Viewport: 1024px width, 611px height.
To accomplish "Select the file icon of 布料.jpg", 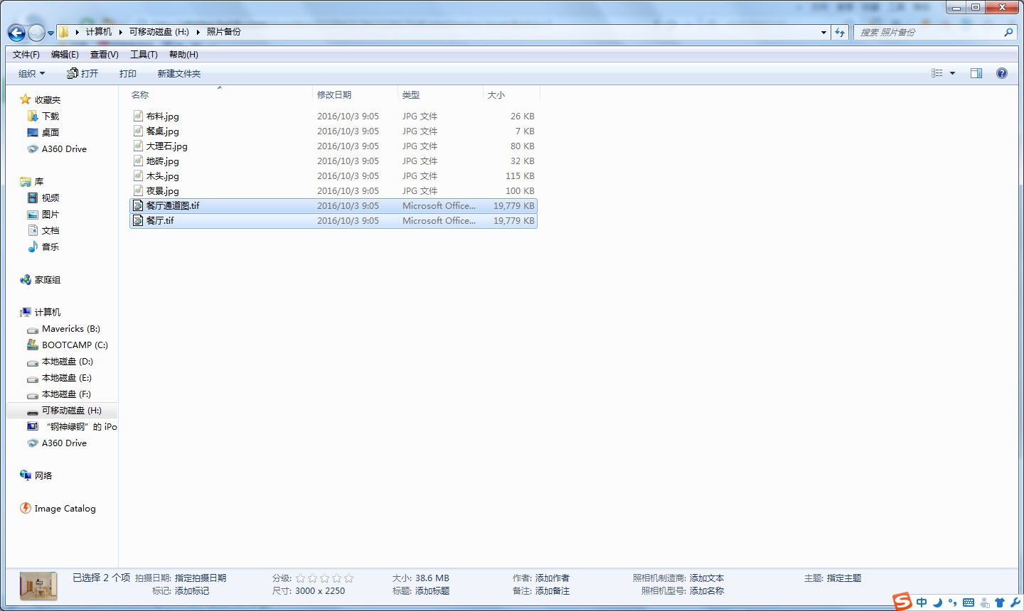I will coord(139,116).
